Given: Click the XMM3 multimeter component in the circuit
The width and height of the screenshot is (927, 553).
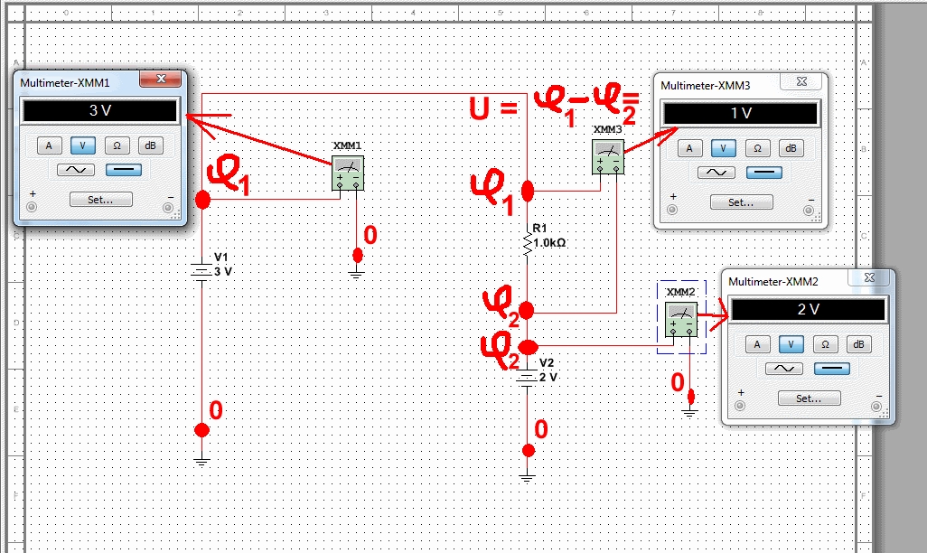Looking at the screenshot, I should click(x=608, y=155).
